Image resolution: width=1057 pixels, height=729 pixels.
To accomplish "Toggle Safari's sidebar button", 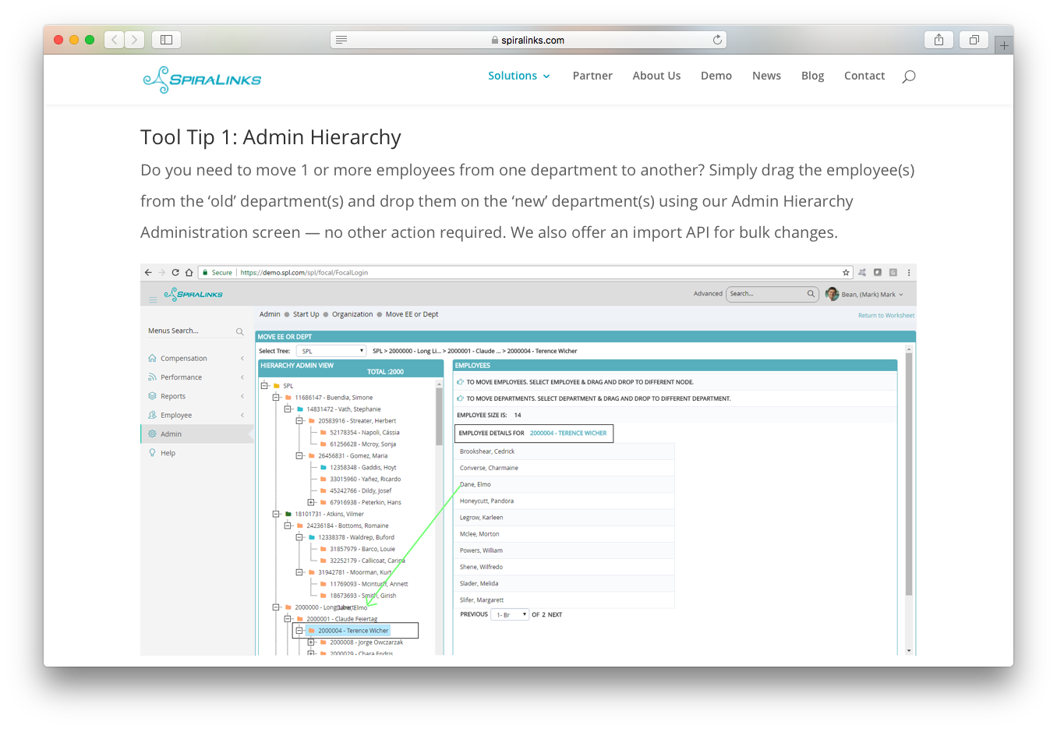I will coord(166,40).
